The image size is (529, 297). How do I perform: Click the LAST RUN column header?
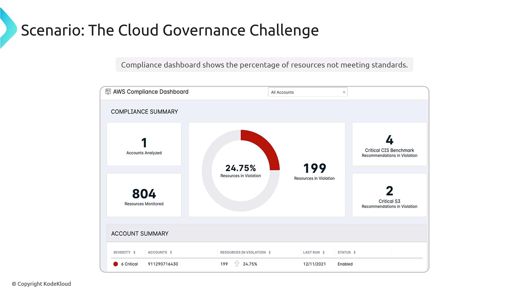[x=311, y=252]
